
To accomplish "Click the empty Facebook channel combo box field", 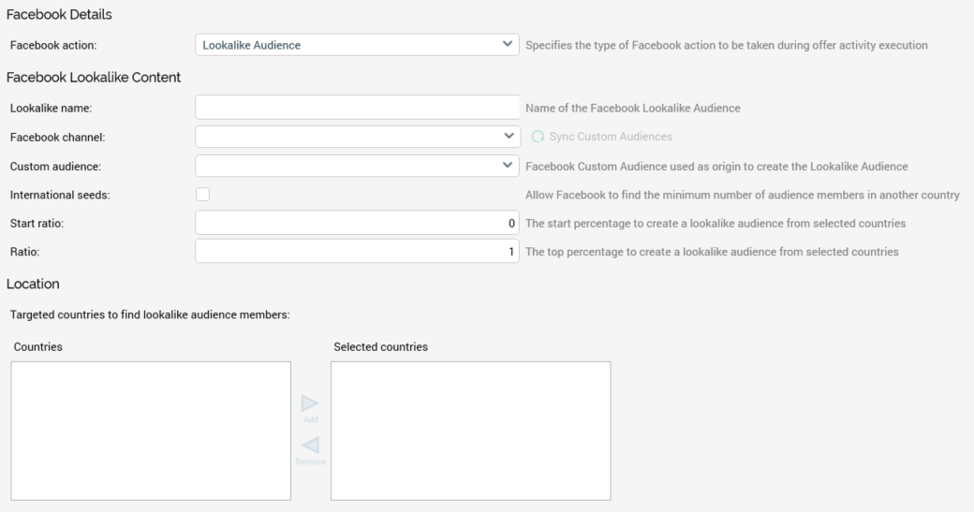I will (347, 137).
